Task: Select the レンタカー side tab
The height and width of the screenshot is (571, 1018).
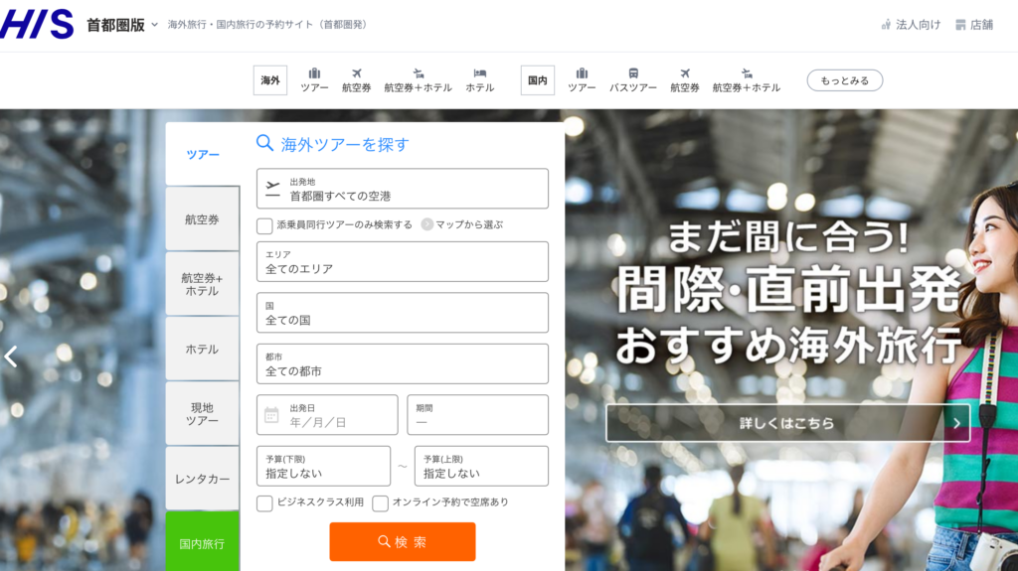Action: pyautogui.click(x=202, y=479)
